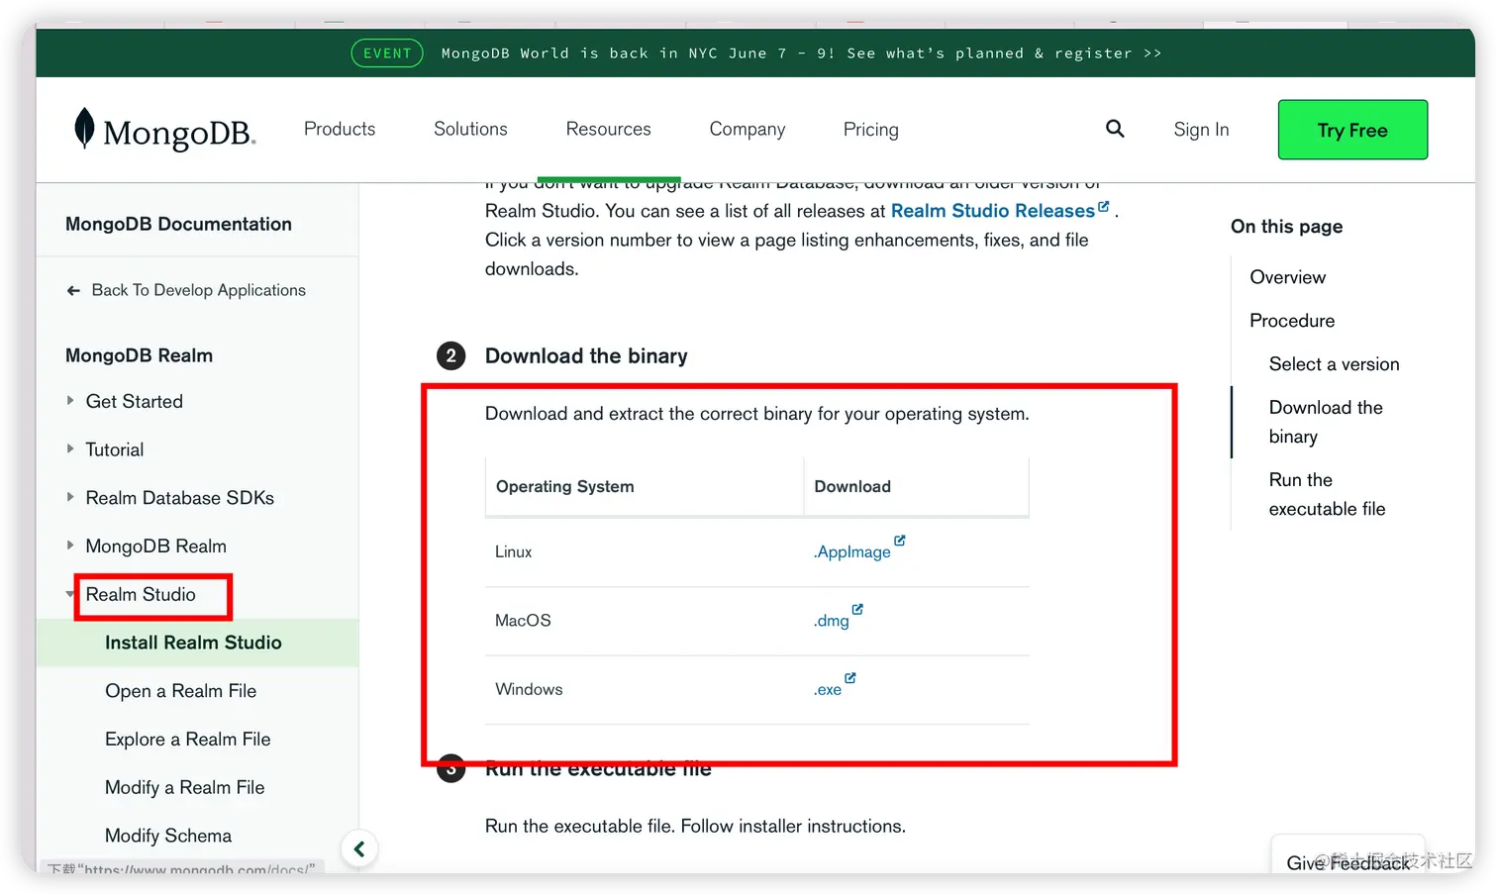Select Realm Studio in the sidebar
Screen dimensions: 1497x895
pos(141,594)
